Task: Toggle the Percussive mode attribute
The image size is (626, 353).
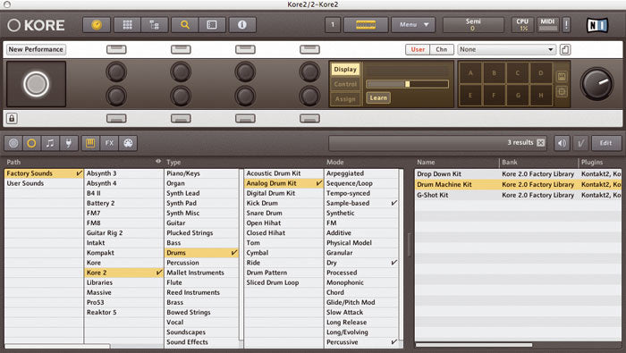Action: (x=361, y=342)
